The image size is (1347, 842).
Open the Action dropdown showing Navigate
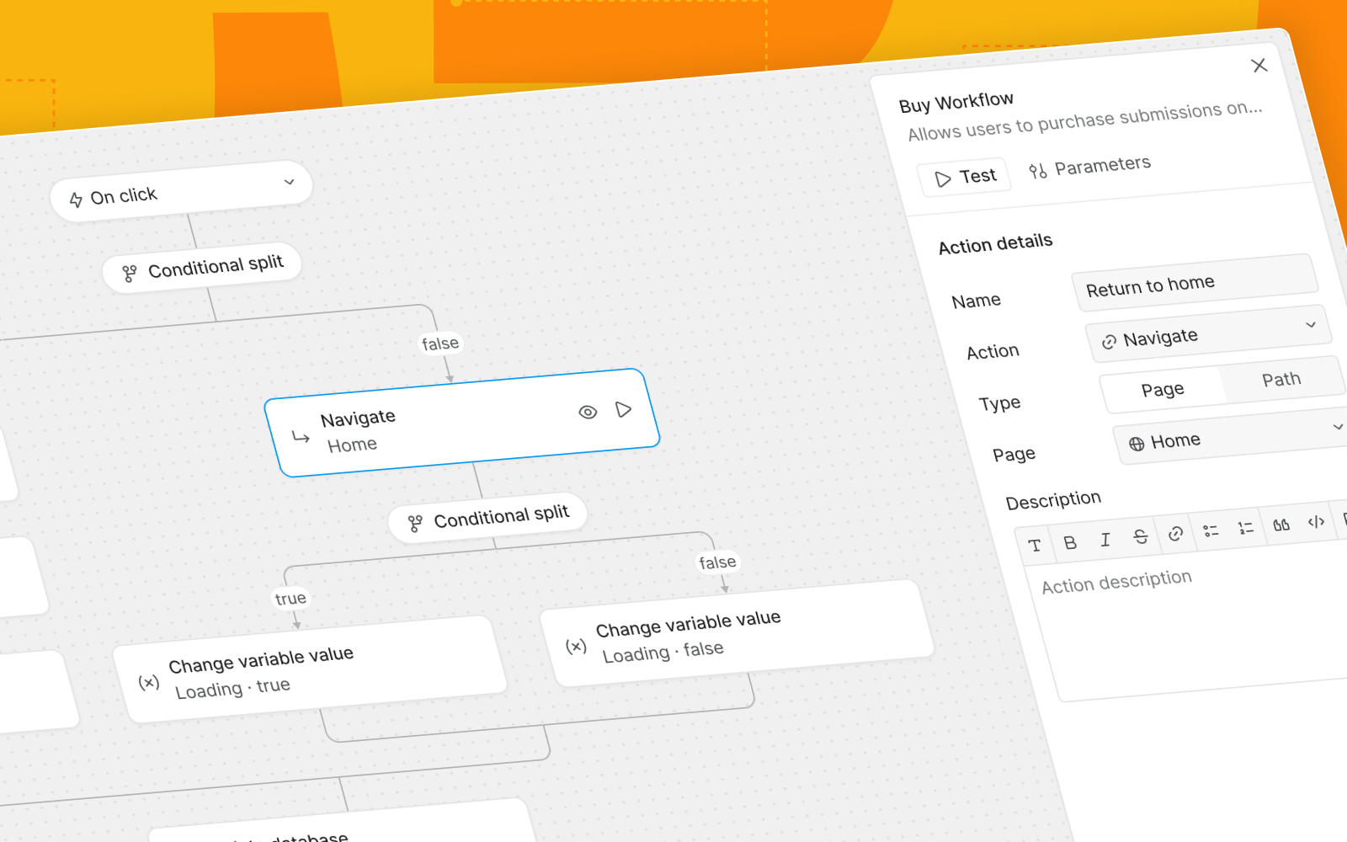(x=1209, y=336)
